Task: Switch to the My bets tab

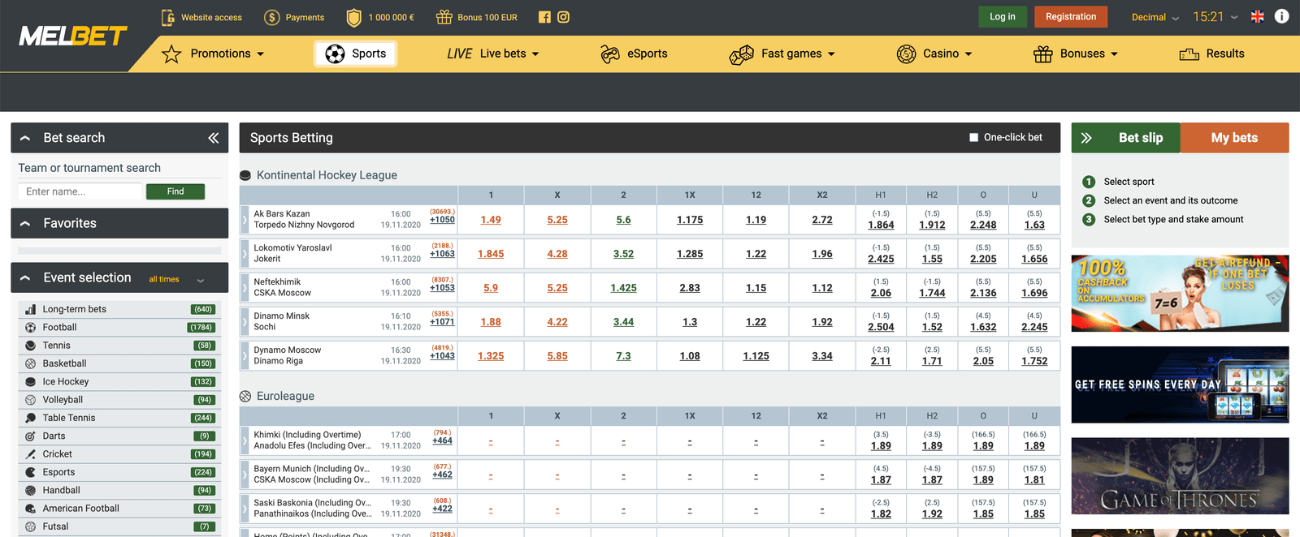Action: tap(1234, 138)
